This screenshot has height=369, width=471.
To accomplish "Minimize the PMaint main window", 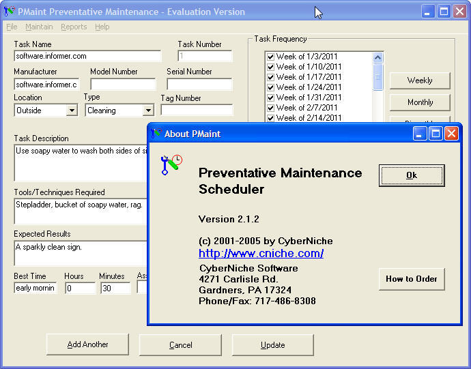I will click(x=428, y=12).
